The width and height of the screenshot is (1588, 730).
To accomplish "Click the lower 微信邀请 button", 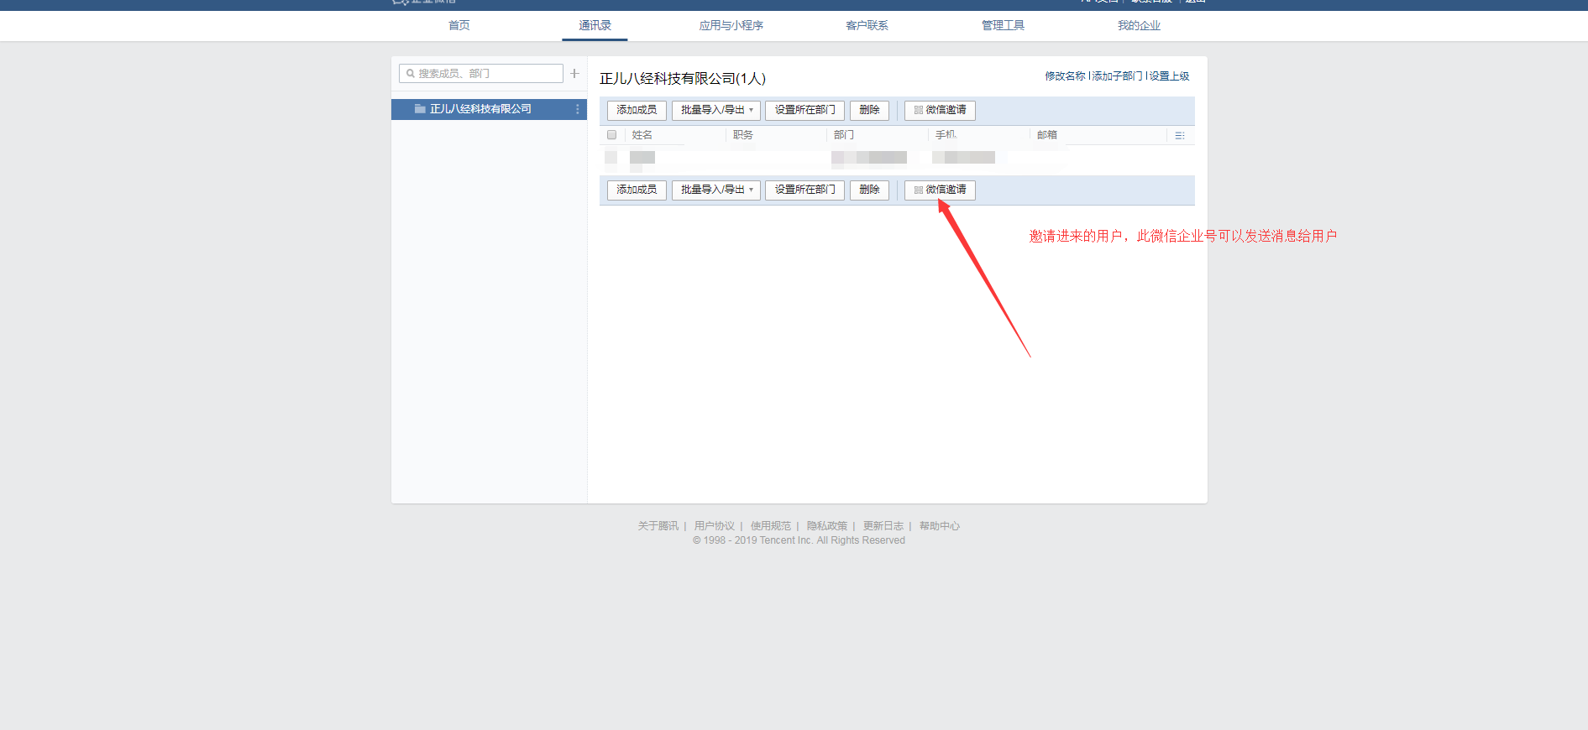I will coord(940,190).
